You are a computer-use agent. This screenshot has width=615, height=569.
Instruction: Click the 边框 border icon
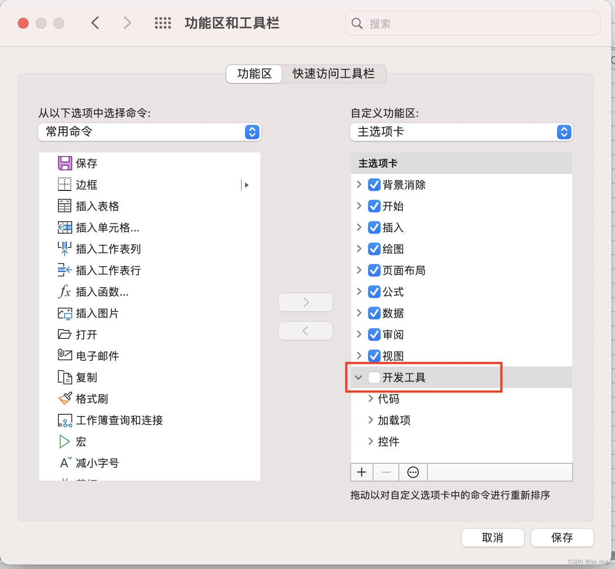click(x=65, y=185)
